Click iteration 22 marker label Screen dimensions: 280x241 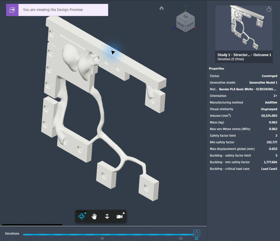[x=197, y=238]
